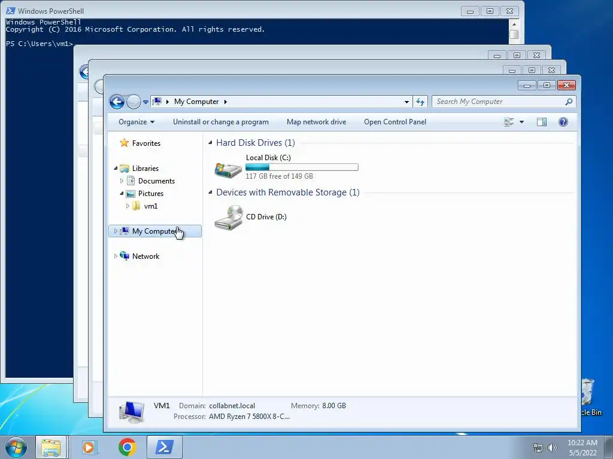
Task: Click the CD Drive (D:) label
Action: [x=266, y=216]
